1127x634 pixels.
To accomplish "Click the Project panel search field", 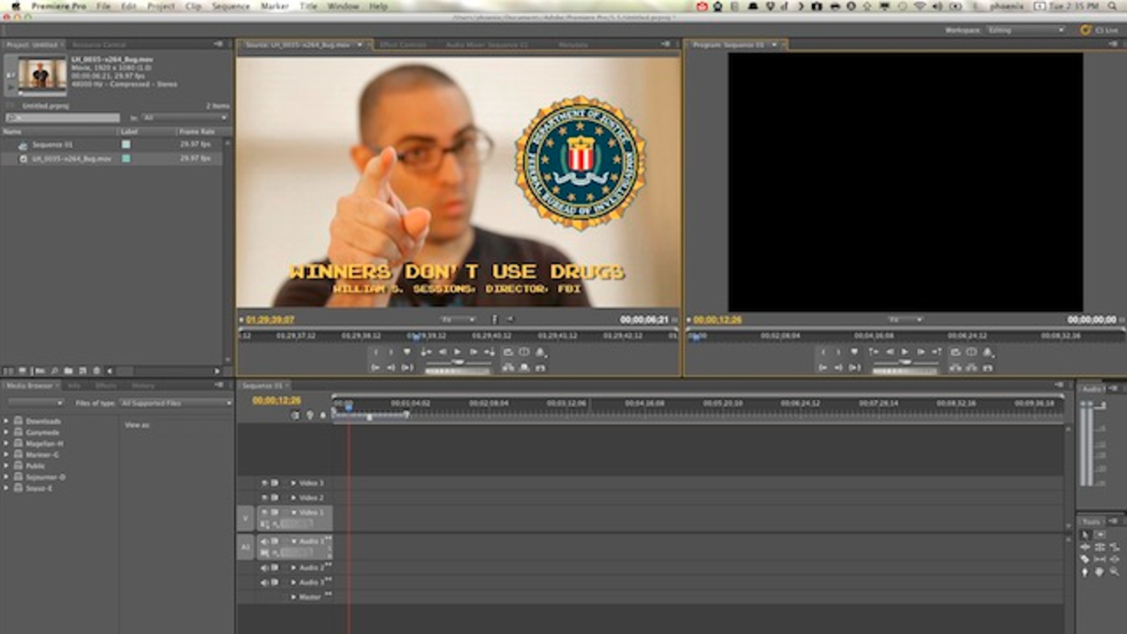I will click(x=63, y=118).
